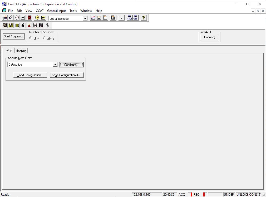Expand the Log a message dropdown

point(85,19)
